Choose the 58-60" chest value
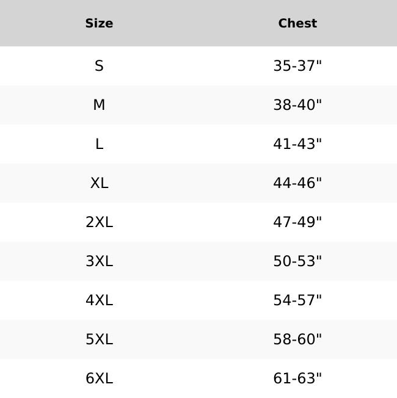 coord(297,339)
